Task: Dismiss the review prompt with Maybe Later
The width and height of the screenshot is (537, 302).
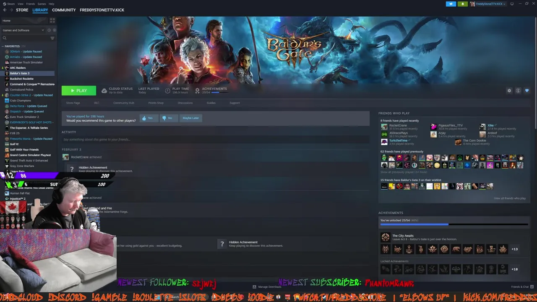Action: pyautogui.click(x=190, y=118)
